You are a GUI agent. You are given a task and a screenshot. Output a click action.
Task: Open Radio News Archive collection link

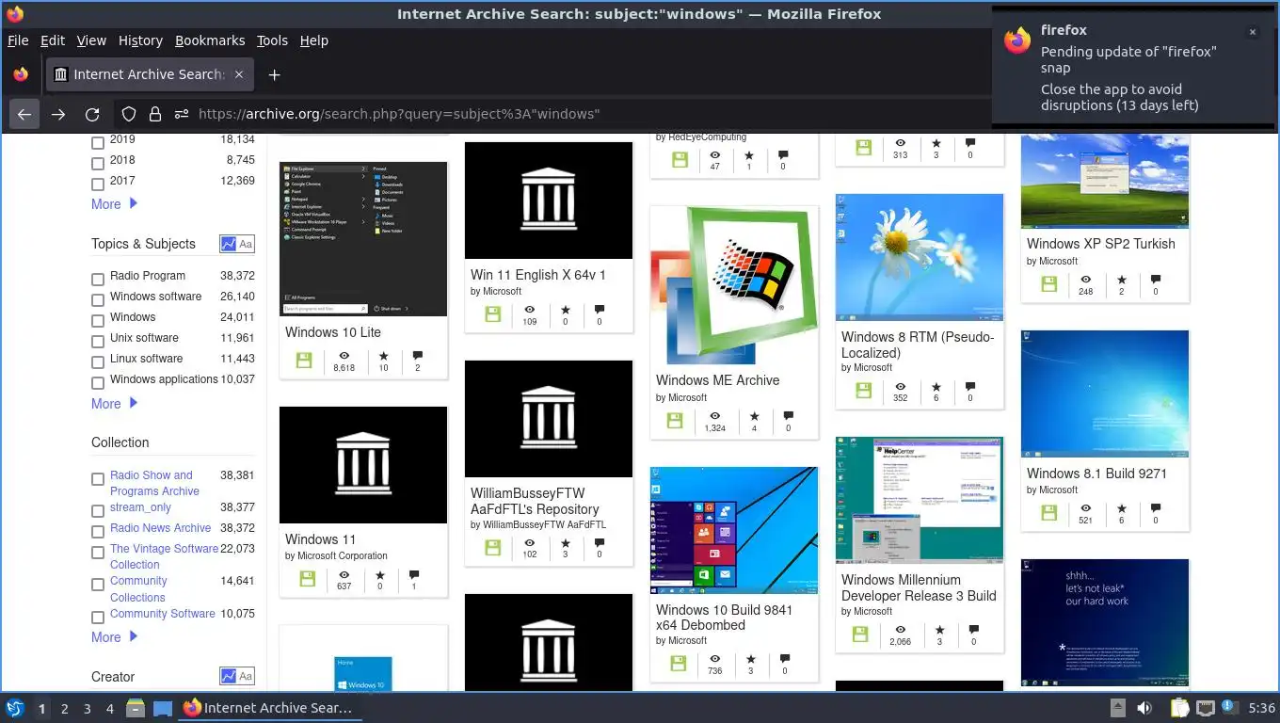click(161, 528)
